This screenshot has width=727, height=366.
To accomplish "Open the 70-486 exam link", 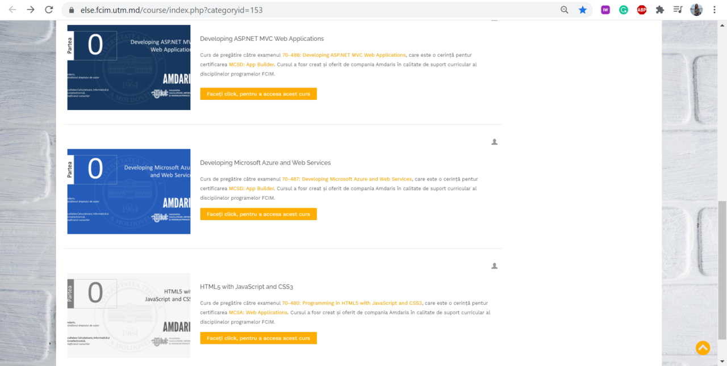I will (344, 55).
